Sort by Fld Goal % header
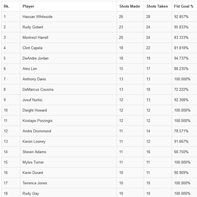The width and height of the screenshot is (197, 197). [x=184, y=6]
